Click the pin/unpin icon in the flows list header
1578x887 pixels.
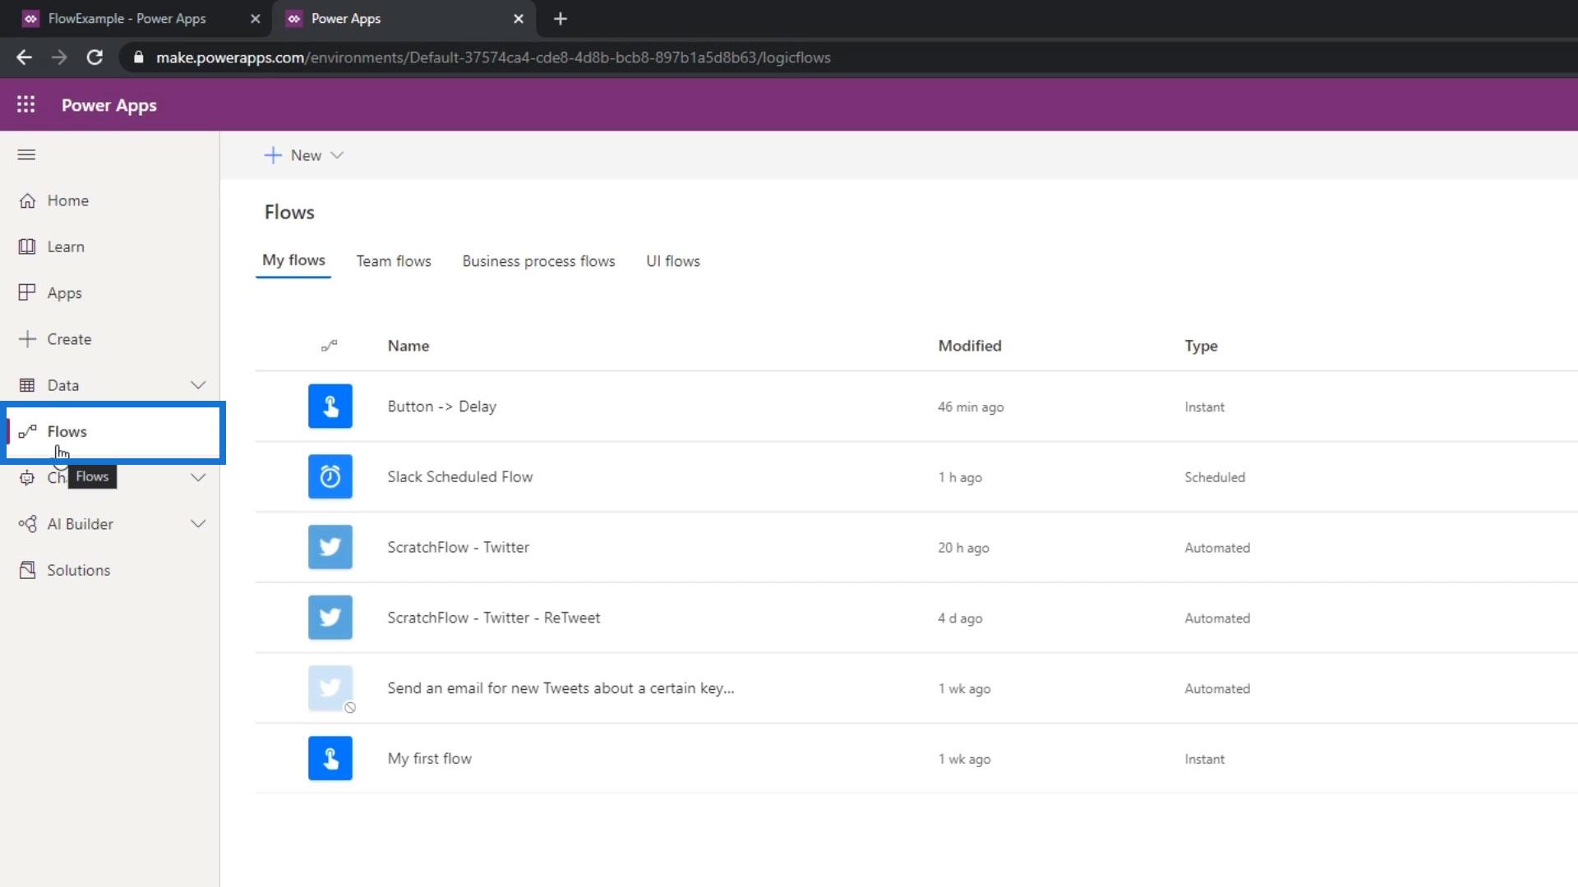pyautogui.click(x=329, y=346)
